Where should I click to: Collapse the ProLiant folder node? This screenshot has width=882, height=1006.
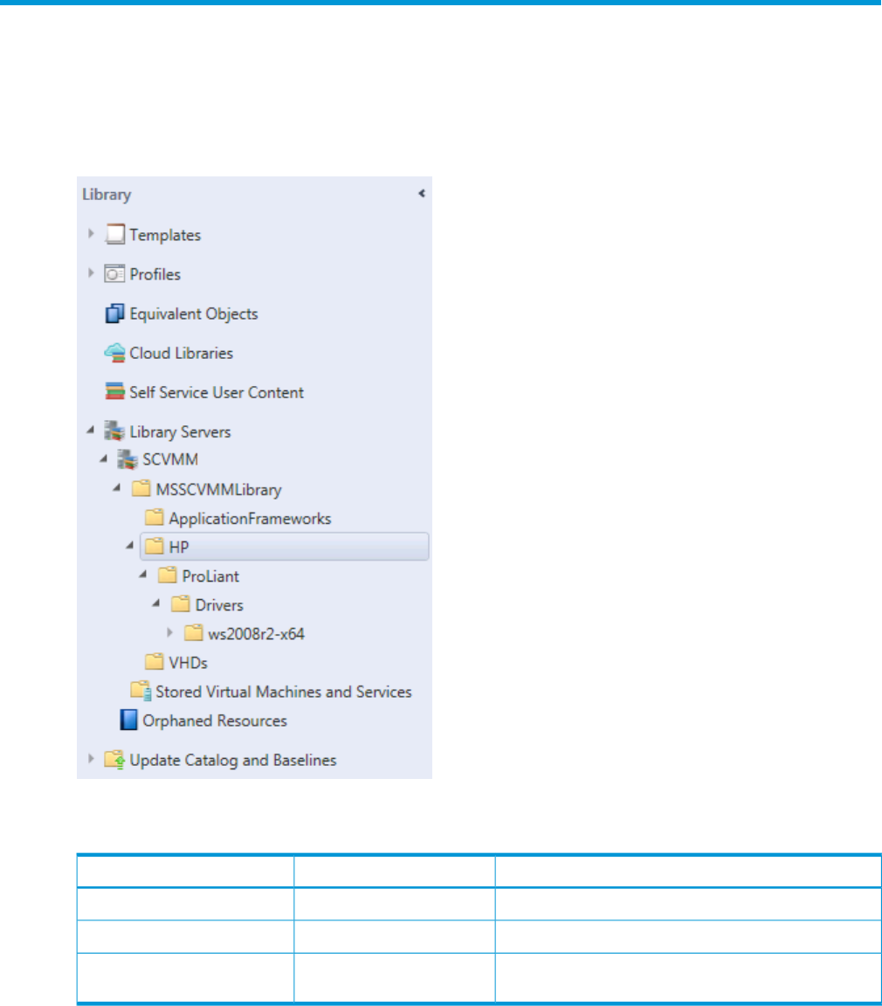143,575
